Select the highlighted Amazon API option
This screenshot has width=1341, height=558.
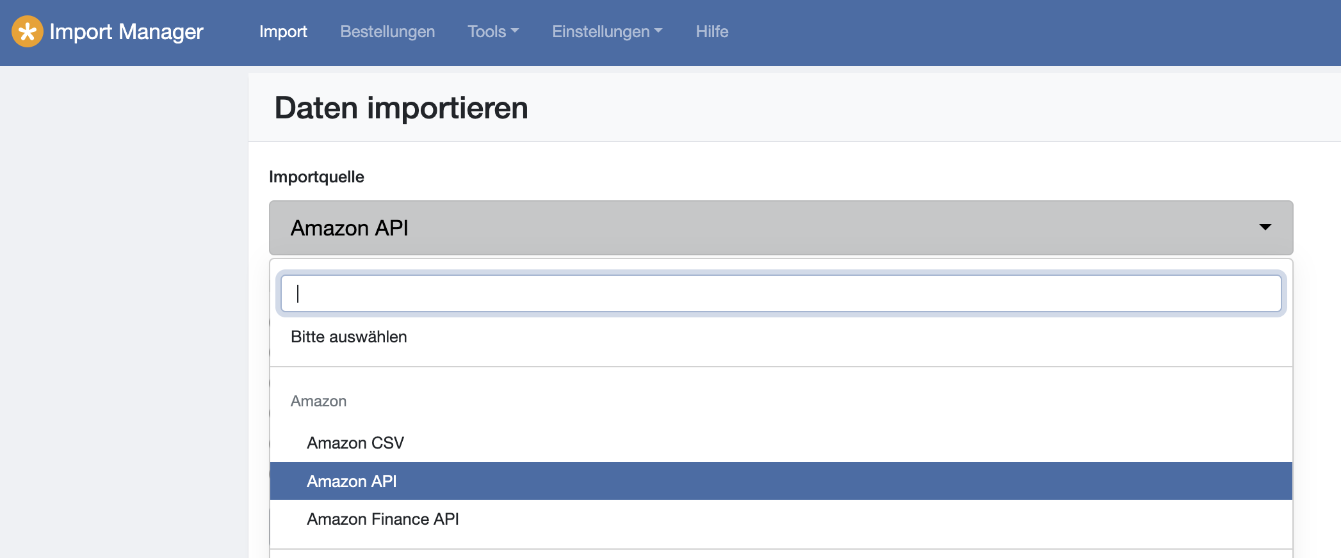(x=352, y=481)
